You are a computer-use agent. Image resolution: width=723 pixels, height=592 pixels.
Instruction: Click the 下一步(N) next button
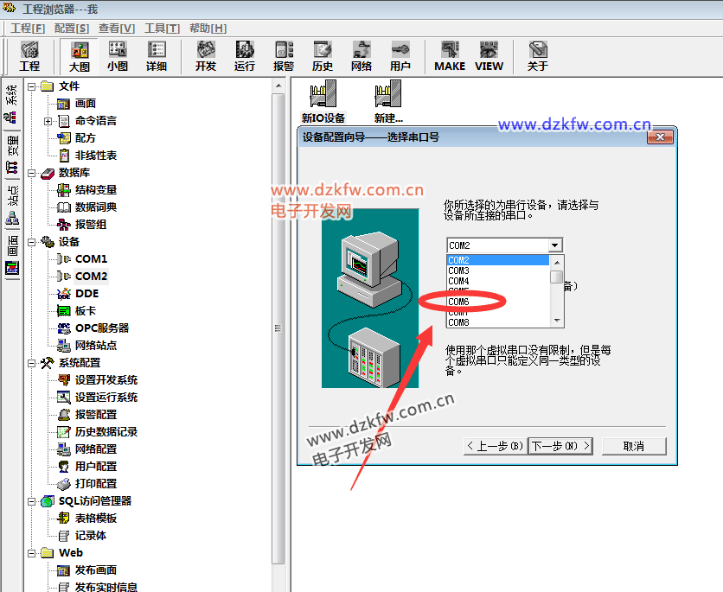pyautogui.click(x=560, y=446)
